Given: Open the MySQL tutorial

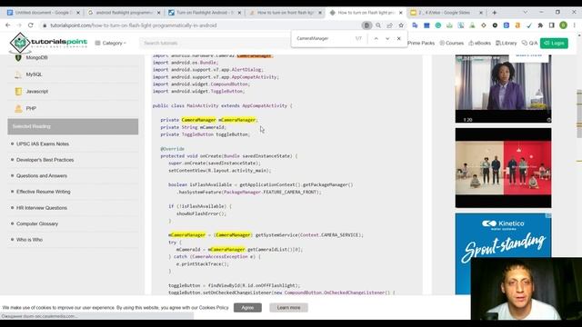Looking at the screenshot, I should (34, 74).
